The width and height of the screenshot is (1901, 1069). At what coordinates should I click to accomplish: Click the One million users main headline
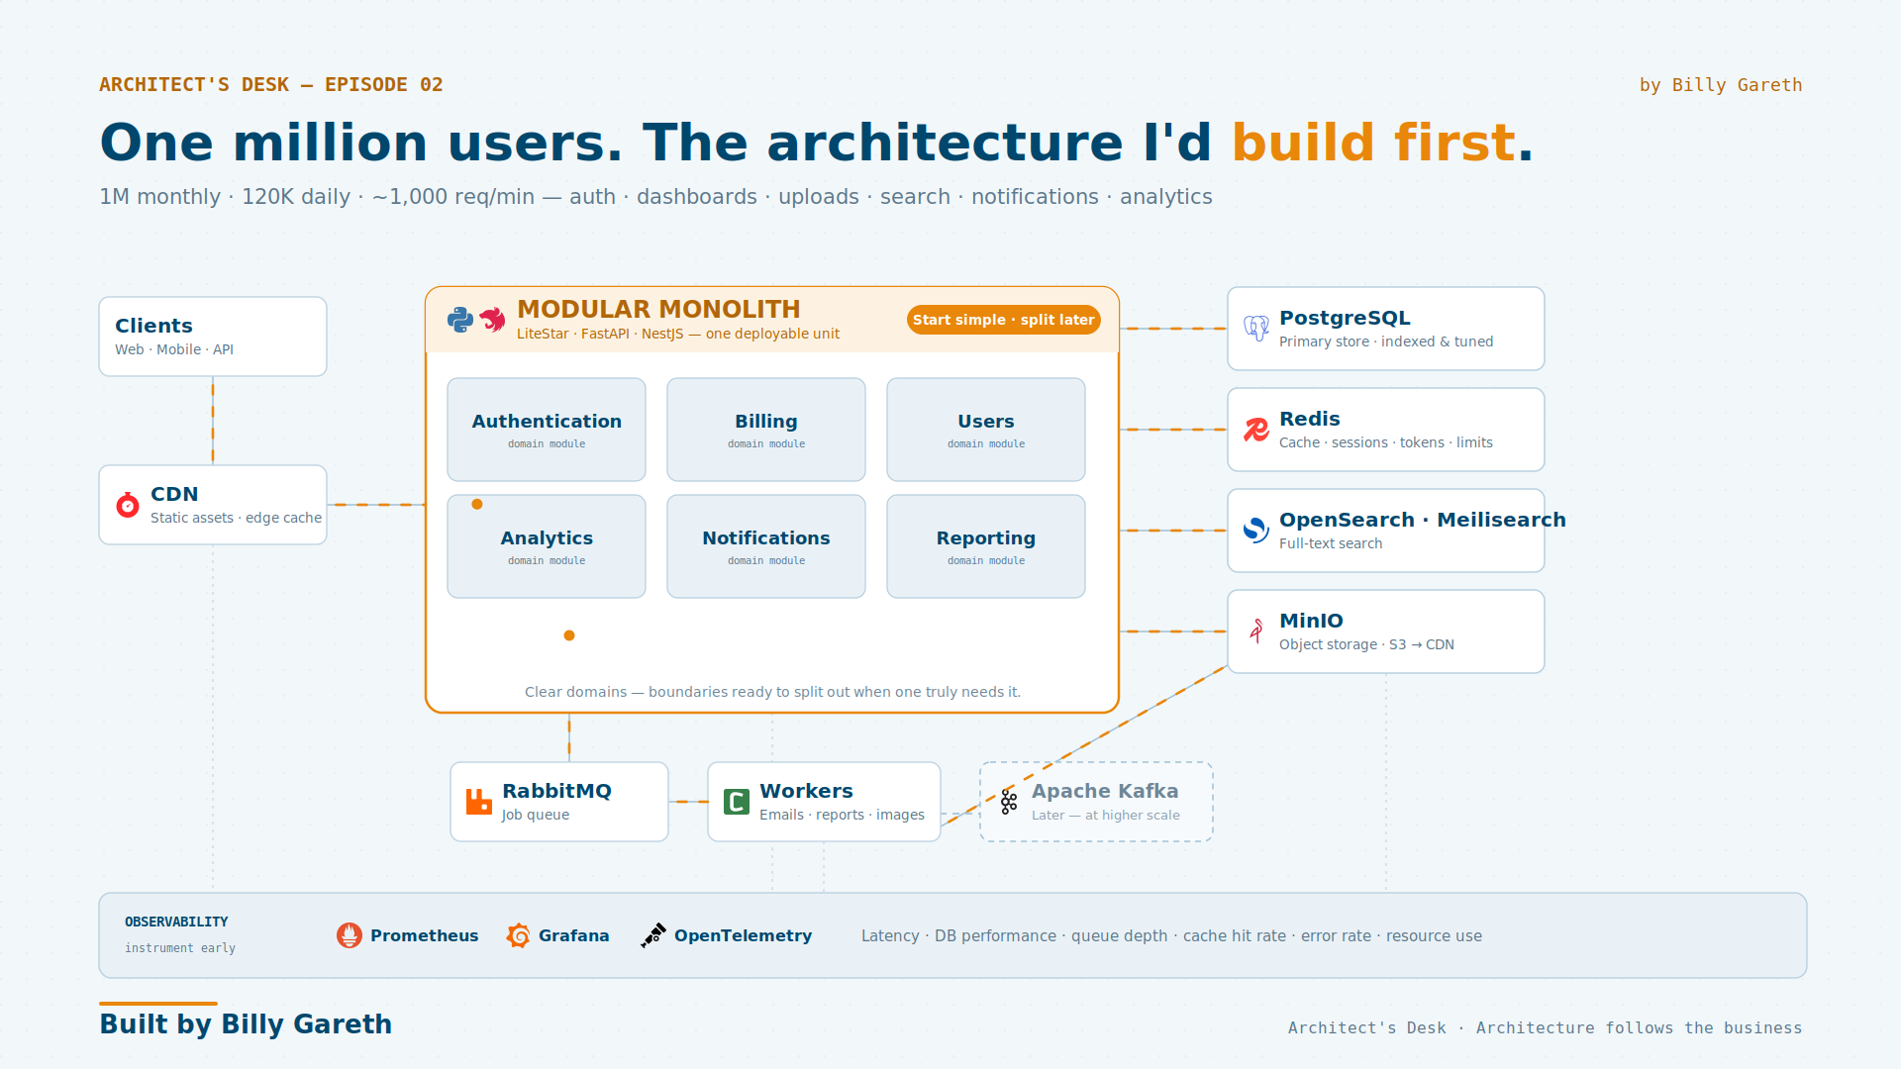[817, 143]
